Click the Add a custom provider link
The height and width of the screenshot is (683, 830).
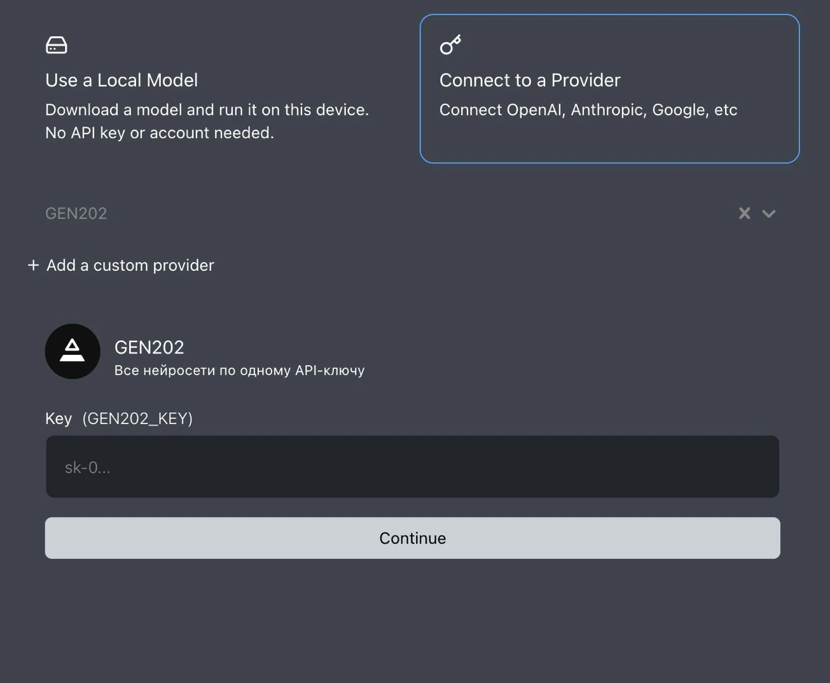coord(130,265)
